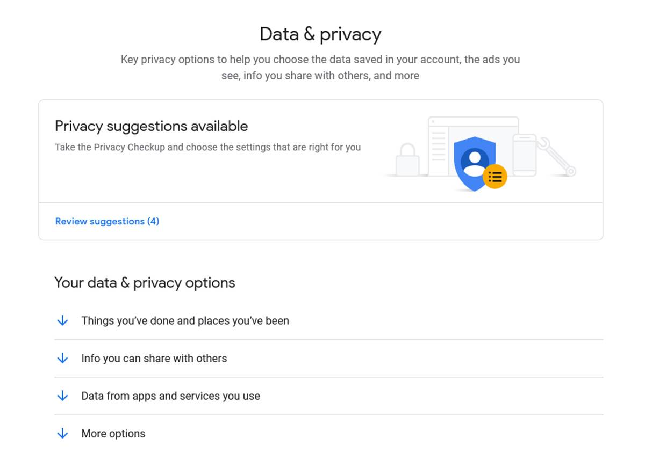
Task: Click the padlock icon in the illustration
Action: 410,158
